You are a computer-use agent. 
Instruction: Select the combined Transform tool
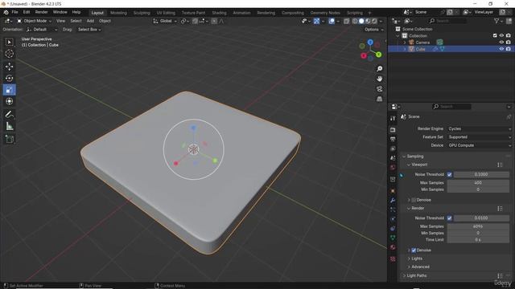tap(9, 101)
